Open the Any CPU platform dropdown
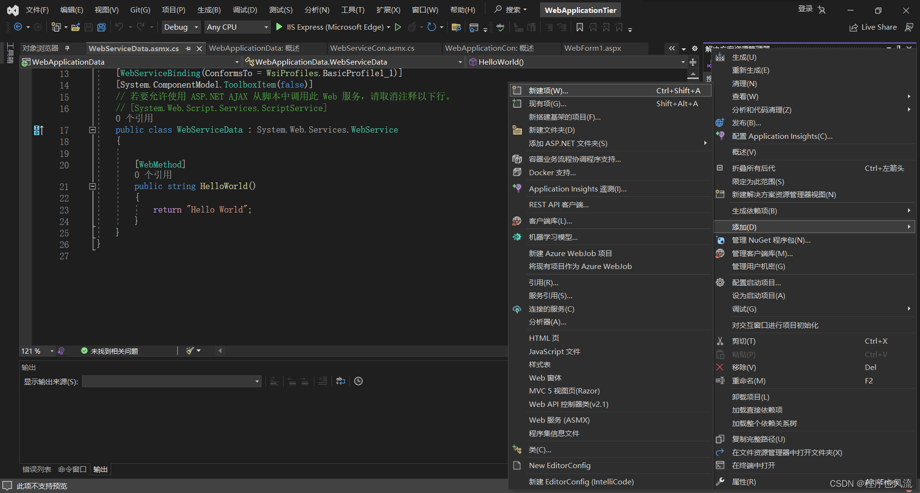This screenshot has height=493, width=920. [237, 27]
